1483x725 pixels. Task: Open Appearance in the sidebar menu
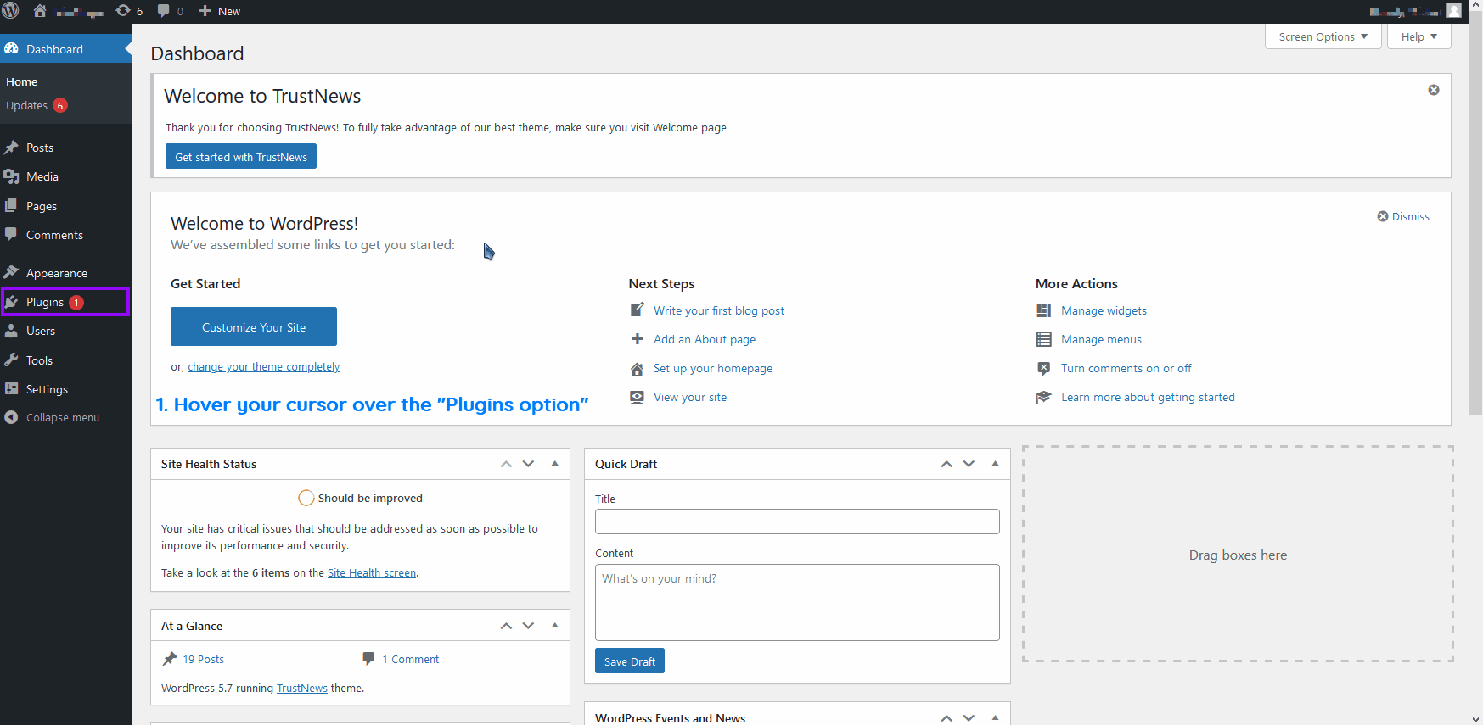point(56,273)
